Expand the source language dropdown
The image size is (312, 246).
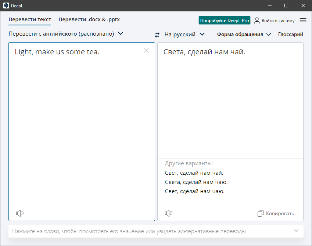pyautogui.click(x=120, y=34)
